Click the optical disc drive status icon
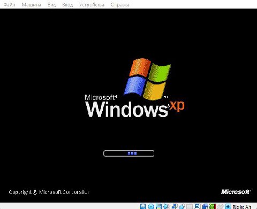 (151, 206)
